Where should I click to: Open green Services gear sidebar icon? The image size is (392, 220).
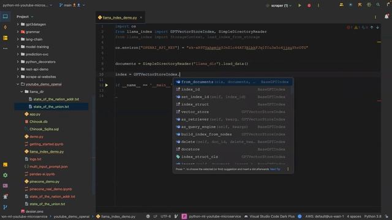(x=6, y=175)
